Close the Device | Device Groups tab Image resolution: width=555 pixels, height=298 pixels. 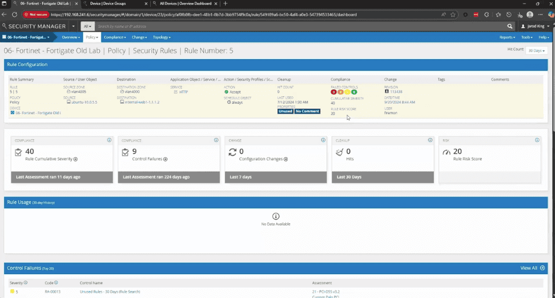point(146,3)
